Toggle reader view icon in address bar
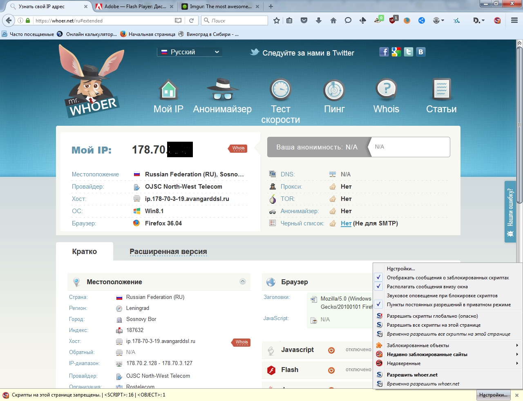Image resolution: width=523 pixels, height=401 pixels. point(178,20)
